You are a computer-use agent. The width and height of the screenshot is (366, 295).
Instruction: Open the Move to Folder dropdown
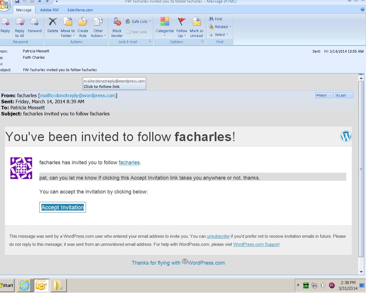[x=68, y=26]
